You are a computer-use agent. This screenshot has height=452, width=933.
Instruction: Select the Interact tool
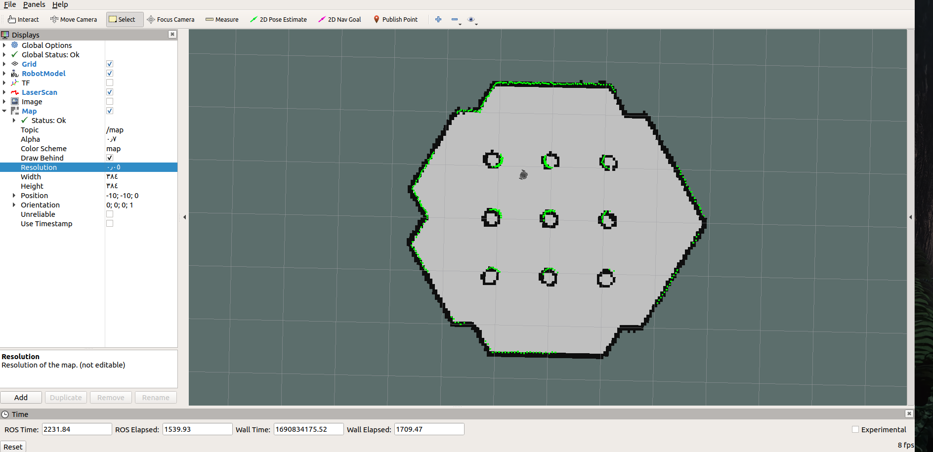pos(23,19)
